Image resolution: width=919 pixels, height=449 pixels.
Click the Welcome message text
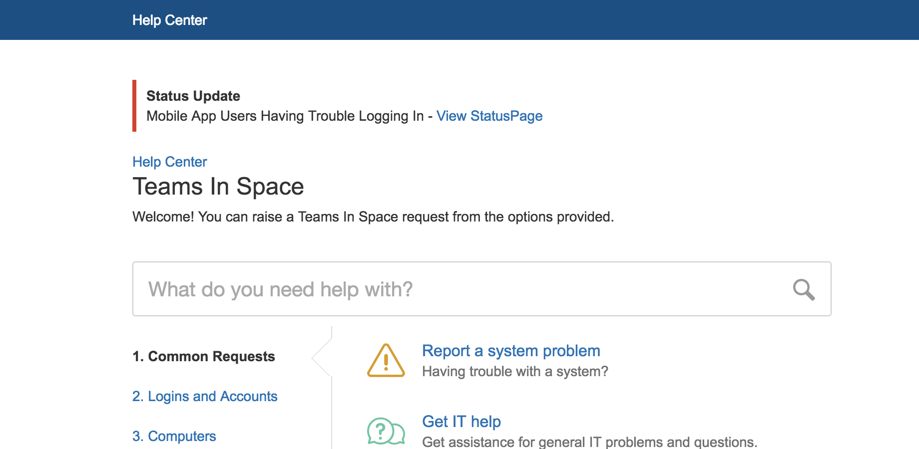pyautogui.click(x=373, y=217)
